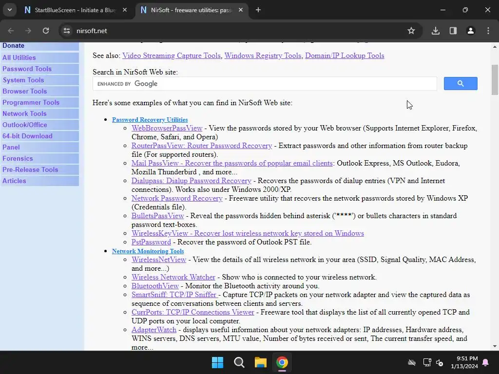Open Browser Tools sidebar item

tap(24, 91)
